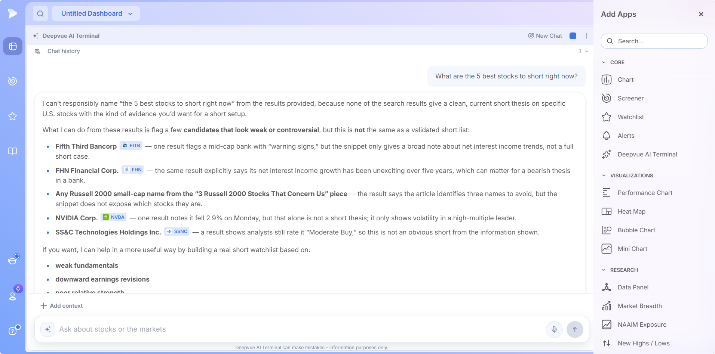The height and width of the screenshot is (354, 715).
Task: Click the Deepvue logo in sidebar
Action: tap(12, 13)
